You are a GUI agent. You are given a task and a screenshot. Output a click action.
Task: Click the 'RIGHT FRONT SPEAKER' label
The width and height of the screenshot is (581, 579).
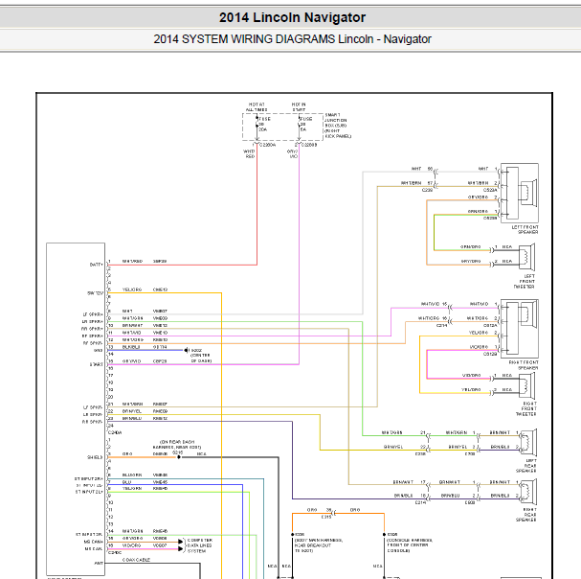524,365
